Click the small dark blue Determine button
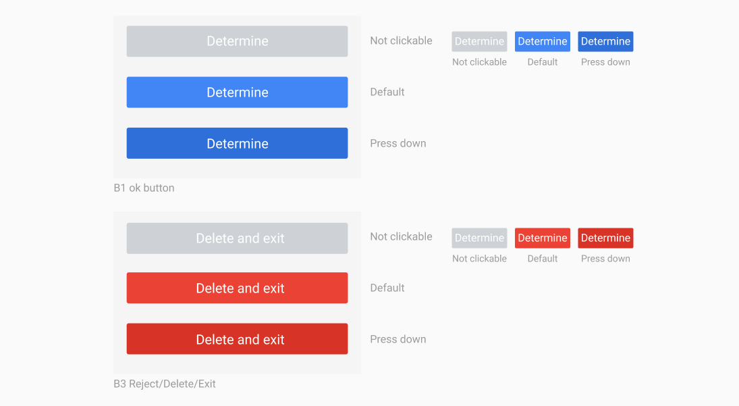The height and width of the screenshot is (406, 739). 605,41
